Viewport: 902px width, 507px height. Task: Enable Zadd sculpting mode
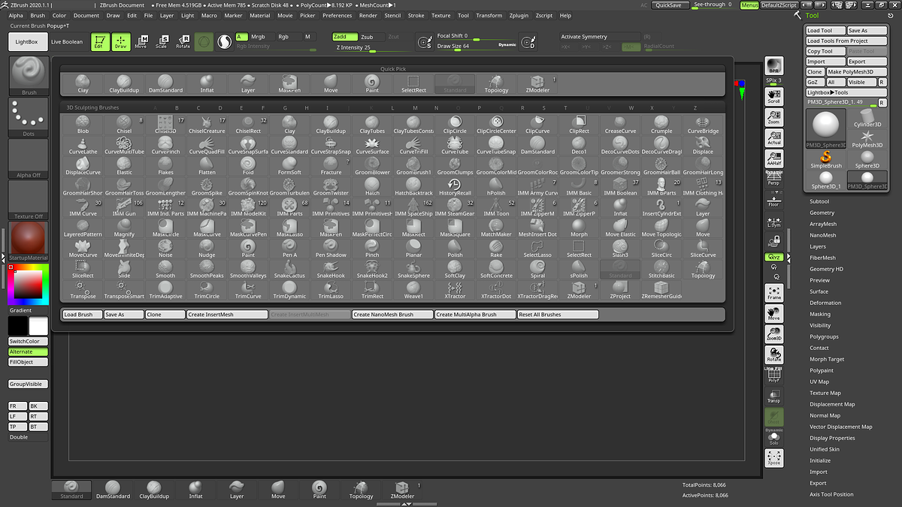tap(344, 37)
